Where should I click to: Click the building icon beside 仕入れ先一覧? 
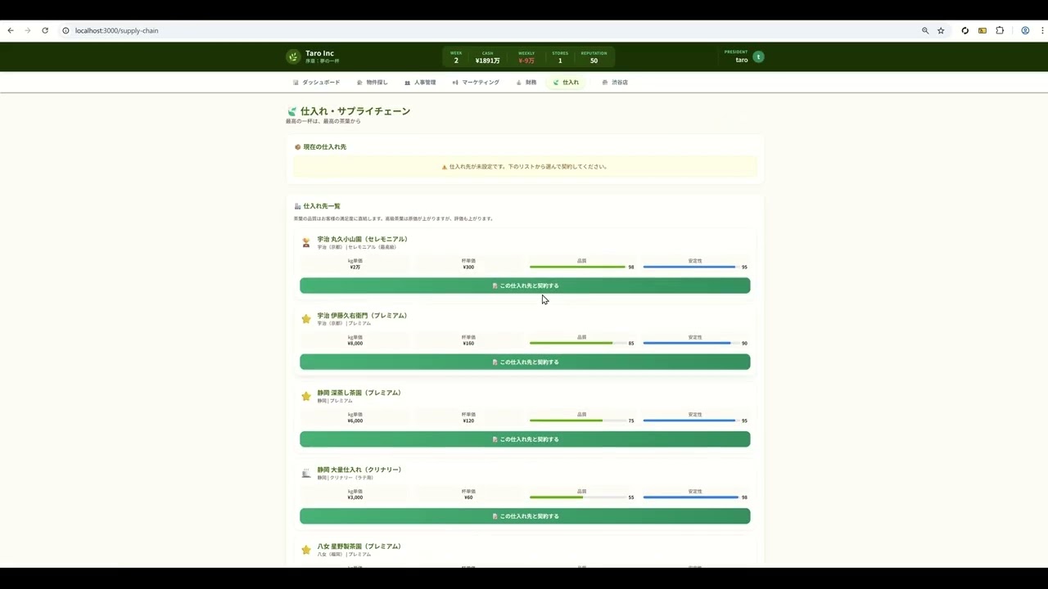pos(297,206)
